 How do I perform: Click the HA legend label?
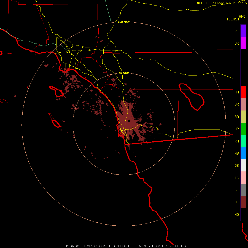[236, 92]
